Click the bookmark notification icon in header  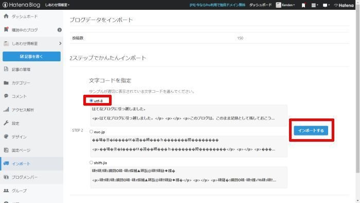point(303,5)
